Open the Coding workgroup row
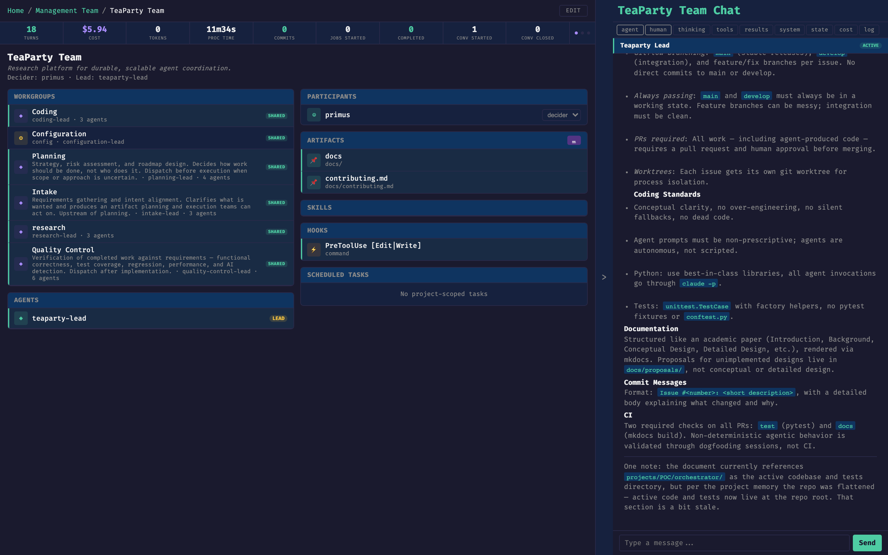This screenshot has height=555, width=888. tap(151, 116)
